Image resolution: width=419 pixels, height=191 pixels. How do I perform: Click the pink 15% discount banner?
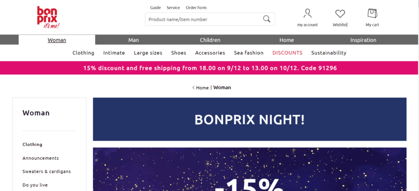(x=209, y=68)
